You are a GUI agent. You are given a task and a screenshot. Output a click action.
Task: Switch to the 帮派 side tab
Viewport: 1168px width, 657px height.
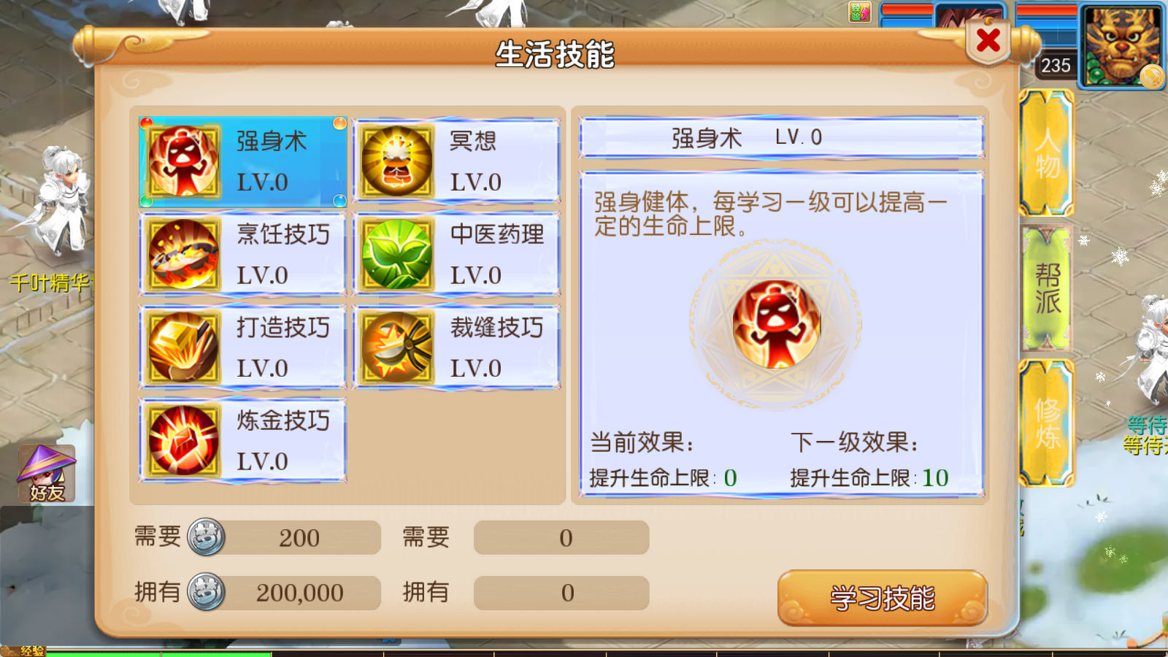(1046, 288)
